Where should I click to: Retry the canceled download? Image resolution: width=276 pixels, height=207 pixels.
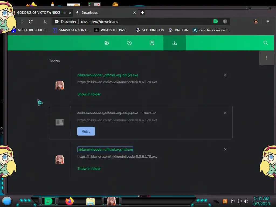(x=86, y=131)
